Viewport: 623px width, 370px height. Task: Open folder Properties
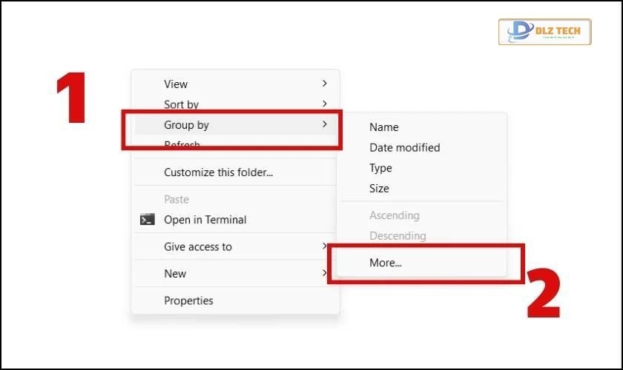click(x=188, y=300)
